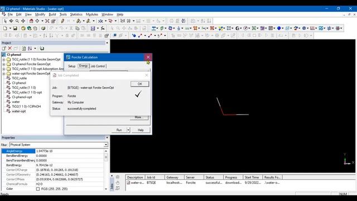This screenshot has height=201, width=357.
Task: Select the 3D Viewer selection arrow tool
Action: pos(5,21)
